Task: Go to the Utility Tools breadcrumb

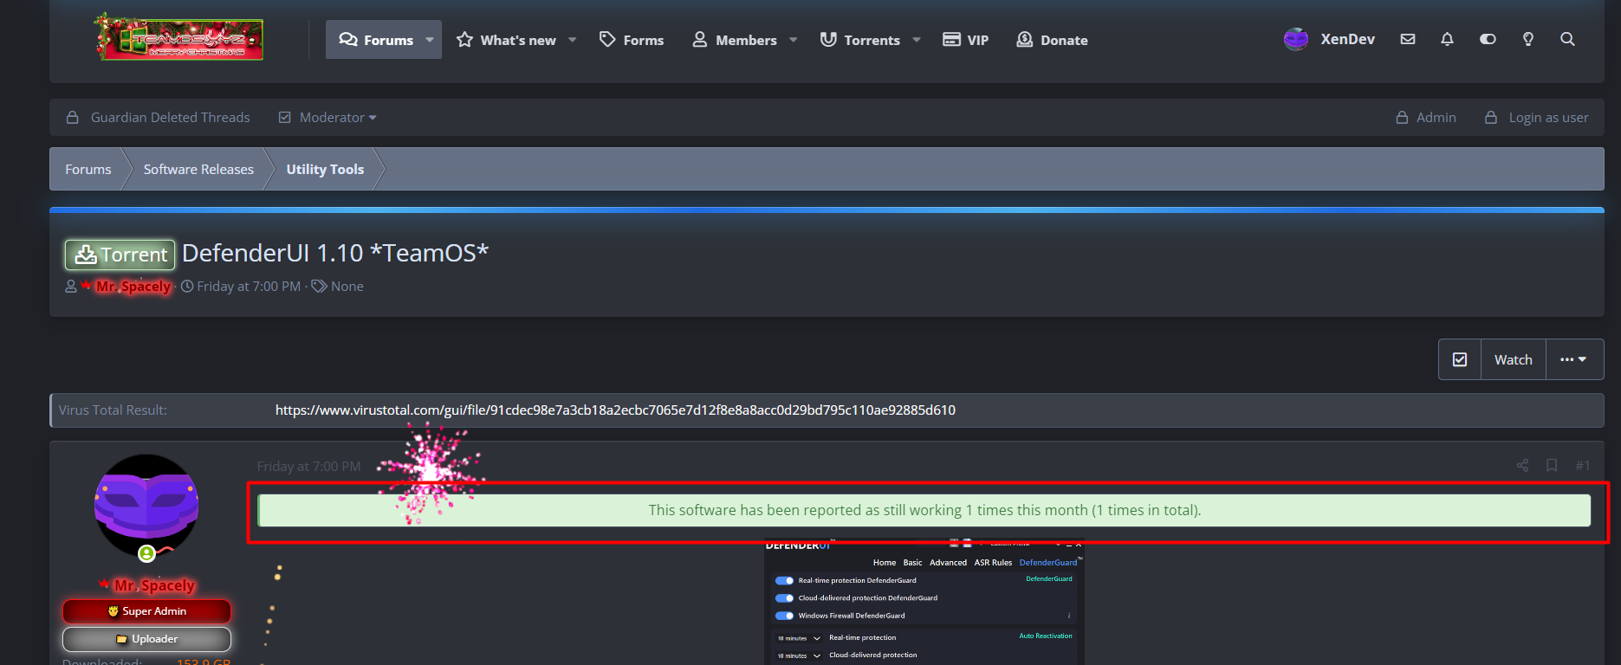Action: [x=325, y=169]
